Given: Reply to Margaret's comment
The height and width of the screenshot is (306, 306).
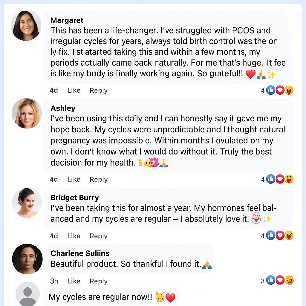Looking at the screenshot, I should coord(98,90).
